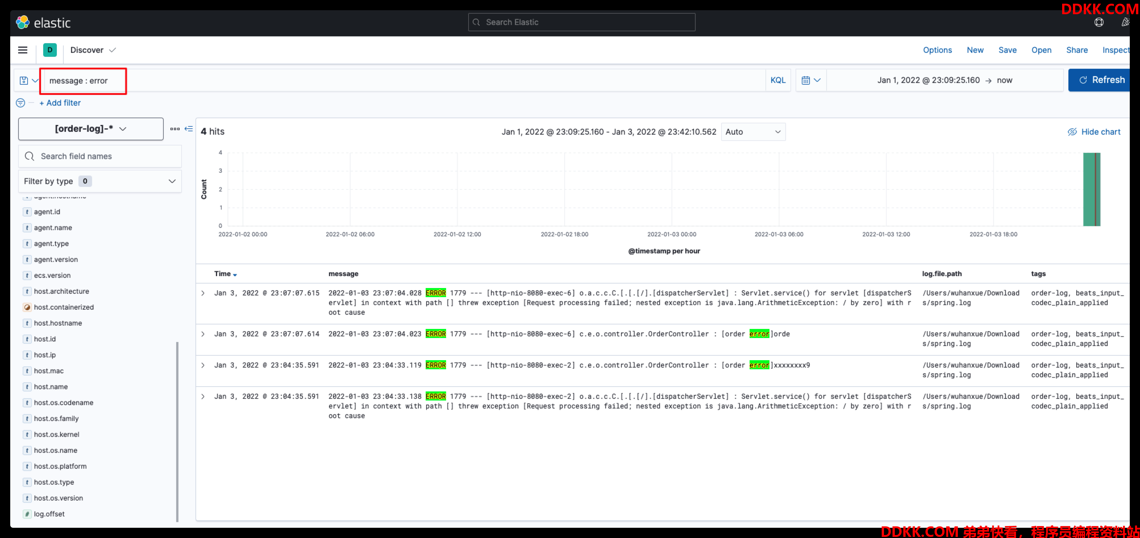Image resolution: width=1140 pixels, height=538 pixels.
Task: Click Inspect in the top menu
Action: coord(1116,50)
